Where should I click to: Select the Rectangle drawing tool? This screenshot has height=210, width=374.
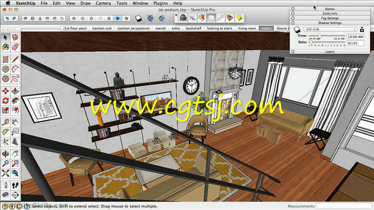point(5,59)
